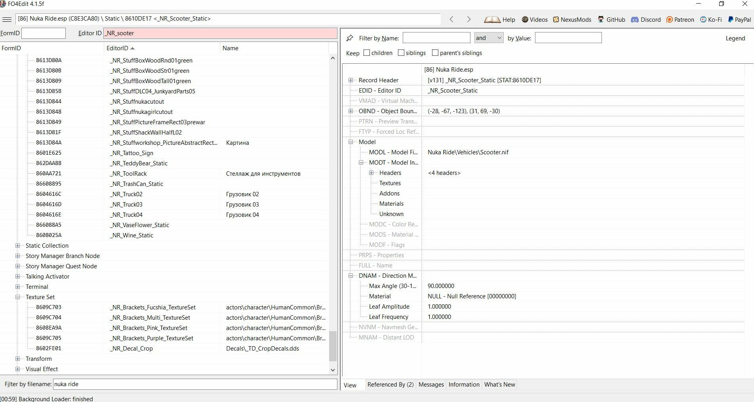Collapse MODT Model Information node
Image resolution: width=754 pixels, height=402 pixels.
[361, 162]
